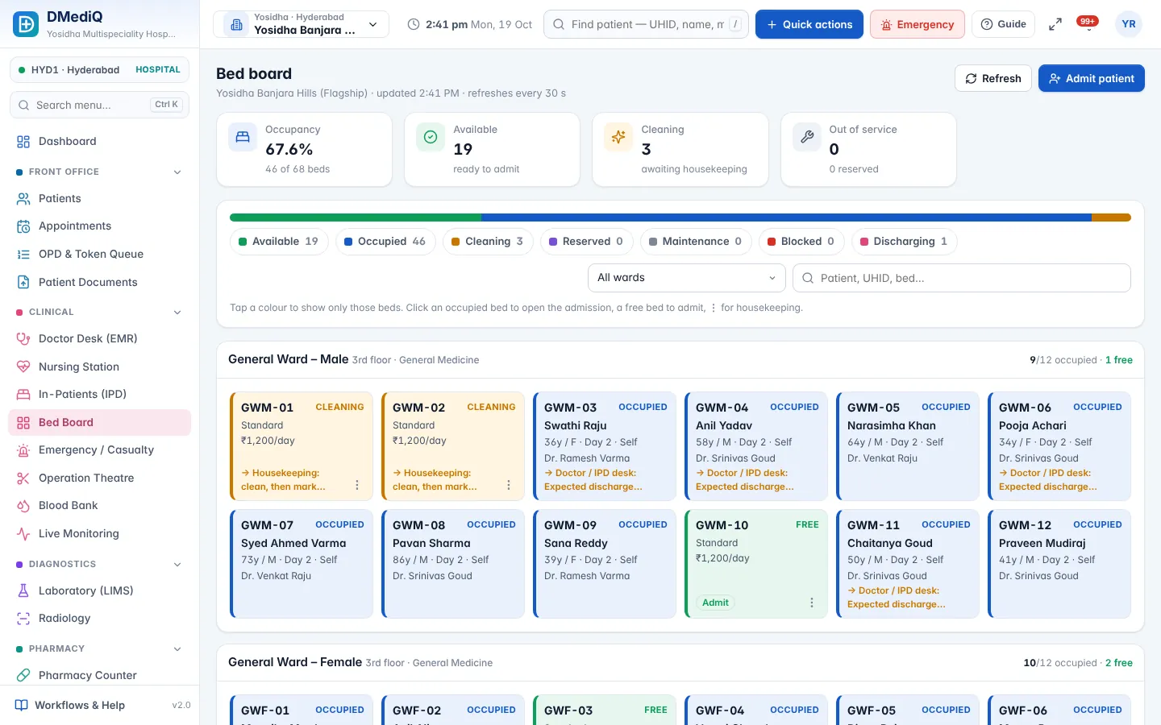Collapse the FRONT OFFICE sidebar section
This screenshot has height=725, width=1161.
[x=177, y=172]
